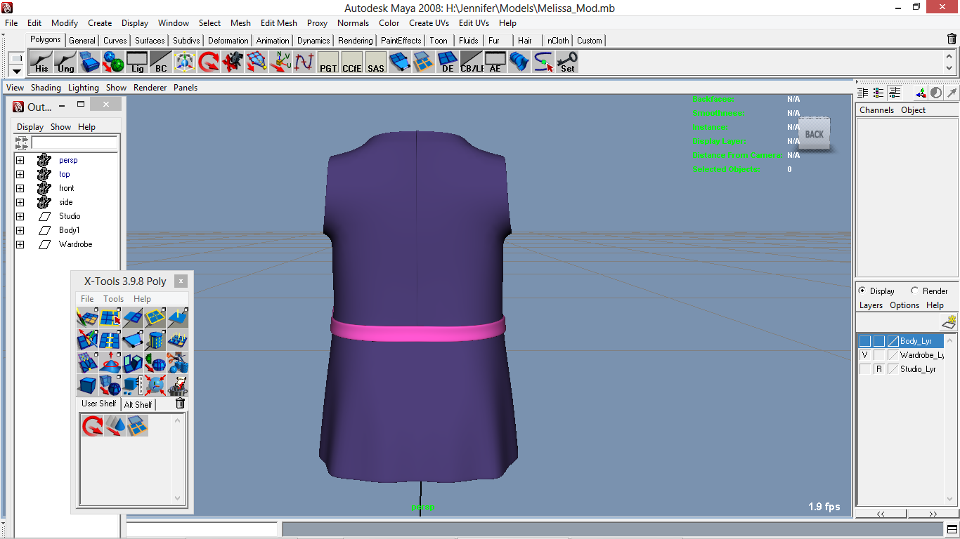Expand the persp node in Outliner
This screenshot has width=960, height=539.
(20, 160)
